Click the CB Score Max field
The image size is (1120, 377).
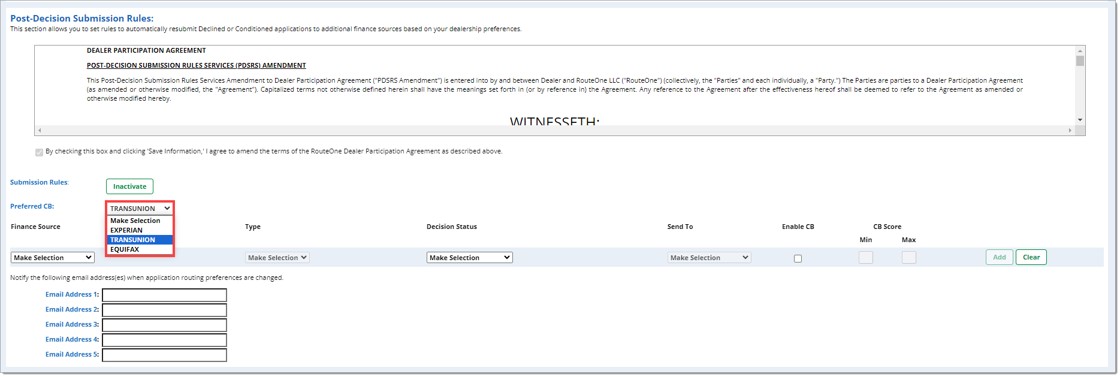tap(909, 258)
